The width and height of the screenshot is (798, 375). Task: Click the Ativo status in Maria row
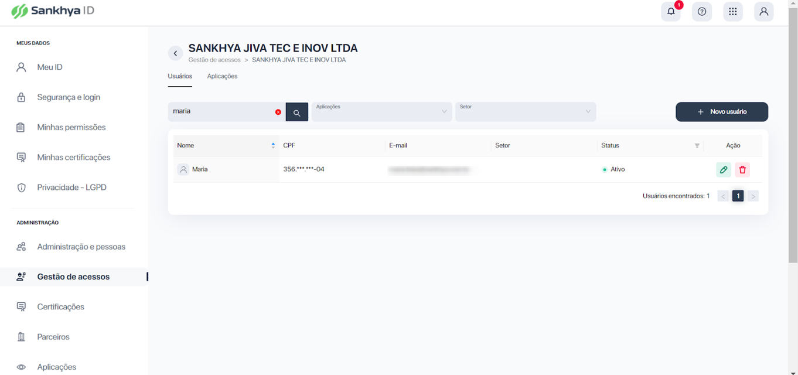coord(613,169)
